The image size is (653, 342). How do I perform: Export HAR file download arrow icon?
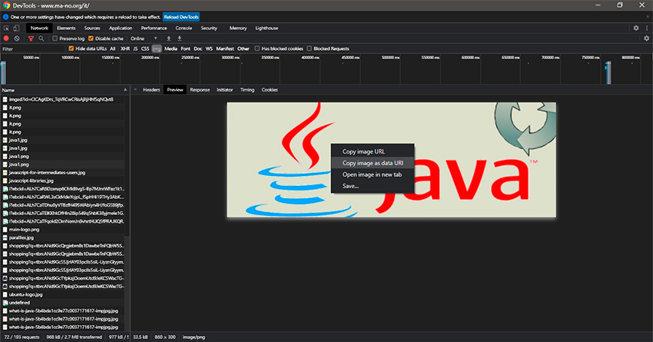(x=180, y=38)
